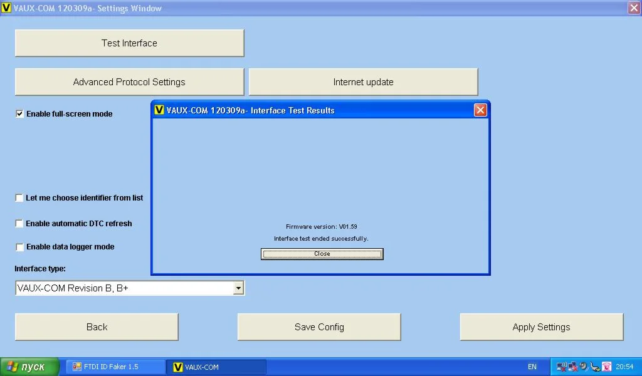Check Let me choose identifier from list
The image size is (642, 376).
coord(19,198)
